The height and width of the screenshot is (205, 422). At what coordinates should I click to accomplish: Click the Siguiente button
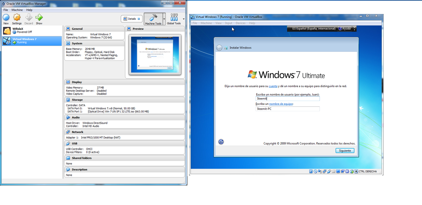[x=345, y=151]
